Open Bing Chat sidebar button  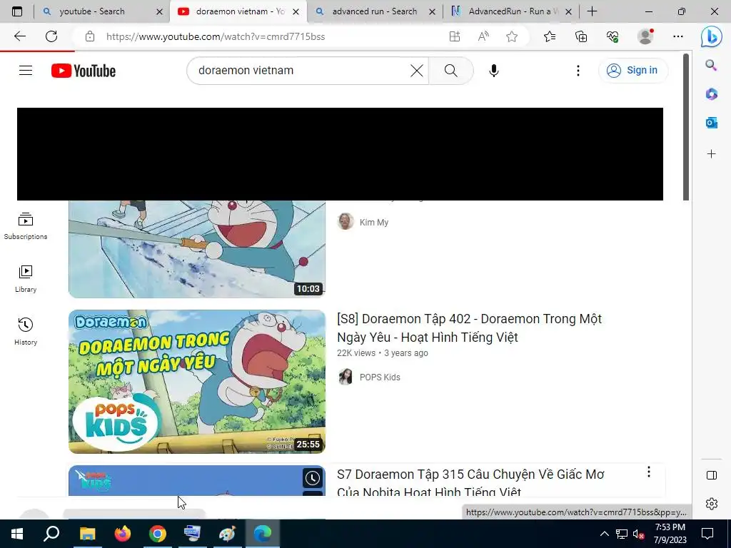[712, 36]
